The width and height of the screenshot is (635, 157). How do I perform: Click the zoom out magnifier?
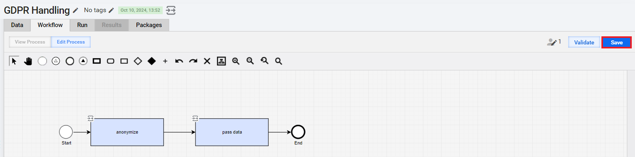250,61
